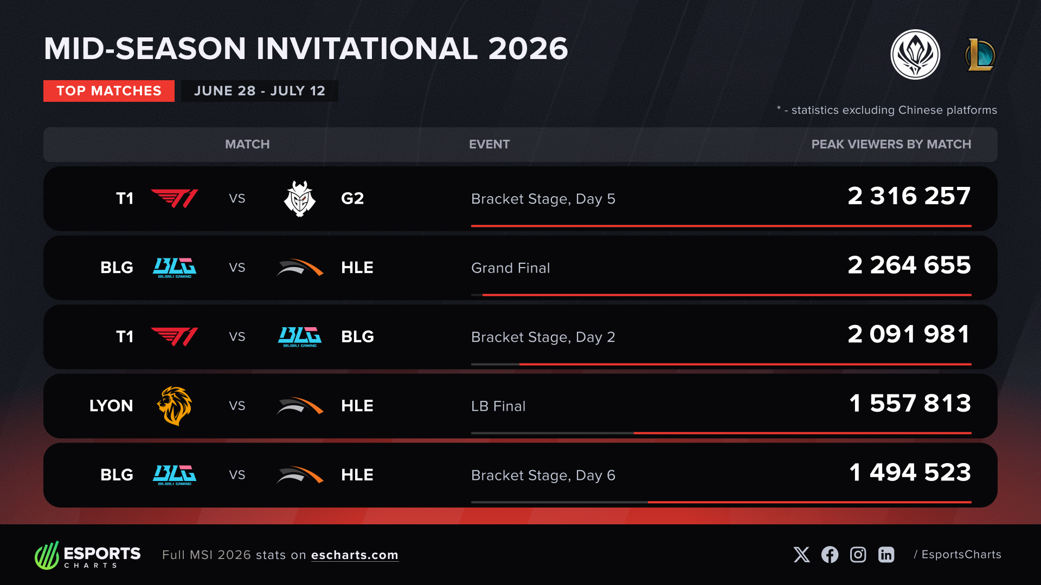Open the LinkedIn social icon
1041x585 pixels.
click(886, 555)
